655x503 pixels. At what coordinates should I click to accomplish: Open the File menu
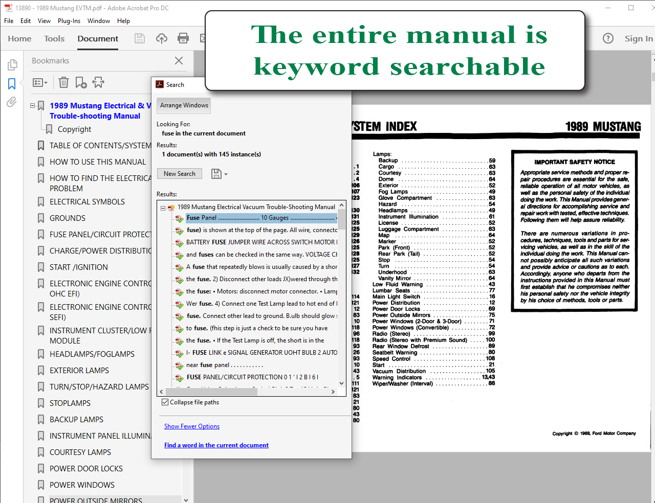coord(9,21)
